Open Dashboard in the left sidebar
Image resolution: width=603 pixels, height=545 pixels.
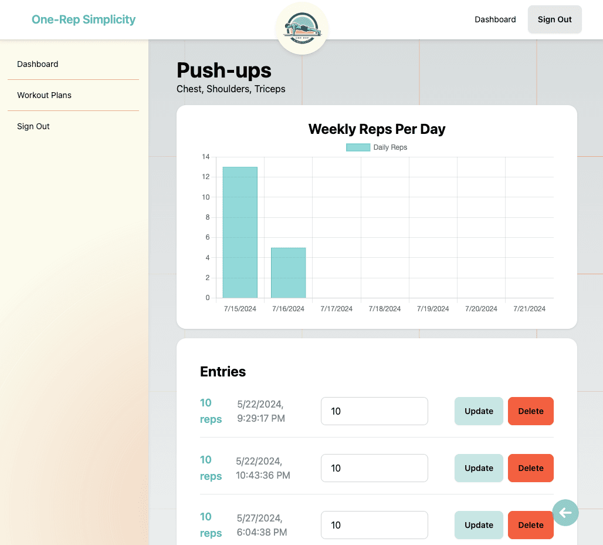pyautogui.click(x=38, y=64)
